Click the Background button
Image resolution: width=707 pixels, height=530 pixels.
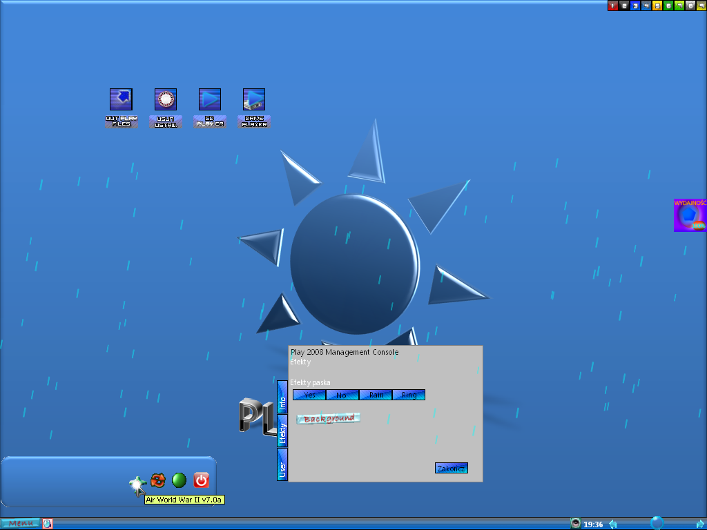click(329, 418)
